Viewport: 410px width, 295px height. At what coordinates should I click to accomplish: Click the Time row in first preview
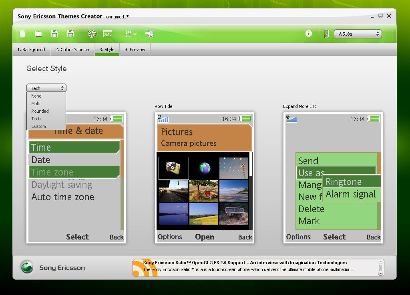74,147
